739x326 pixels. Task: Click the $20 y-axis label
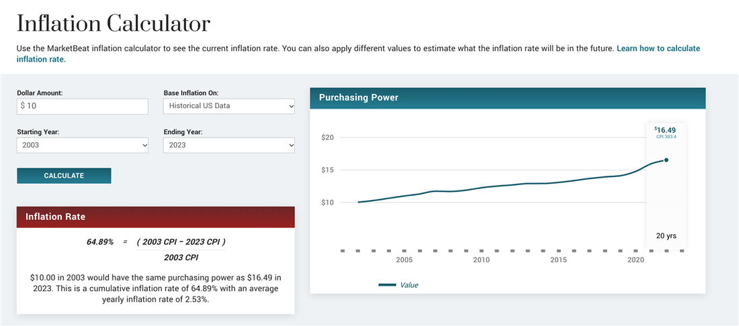pyautogui.click(x=328, y=138)
